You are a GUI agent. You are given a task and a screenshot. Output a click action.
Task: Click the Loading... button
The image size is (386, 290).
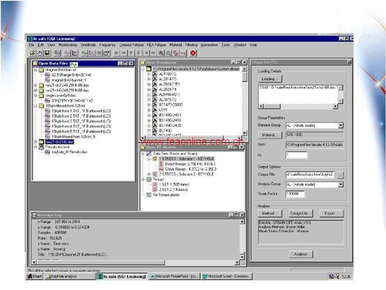pos(270,79)
